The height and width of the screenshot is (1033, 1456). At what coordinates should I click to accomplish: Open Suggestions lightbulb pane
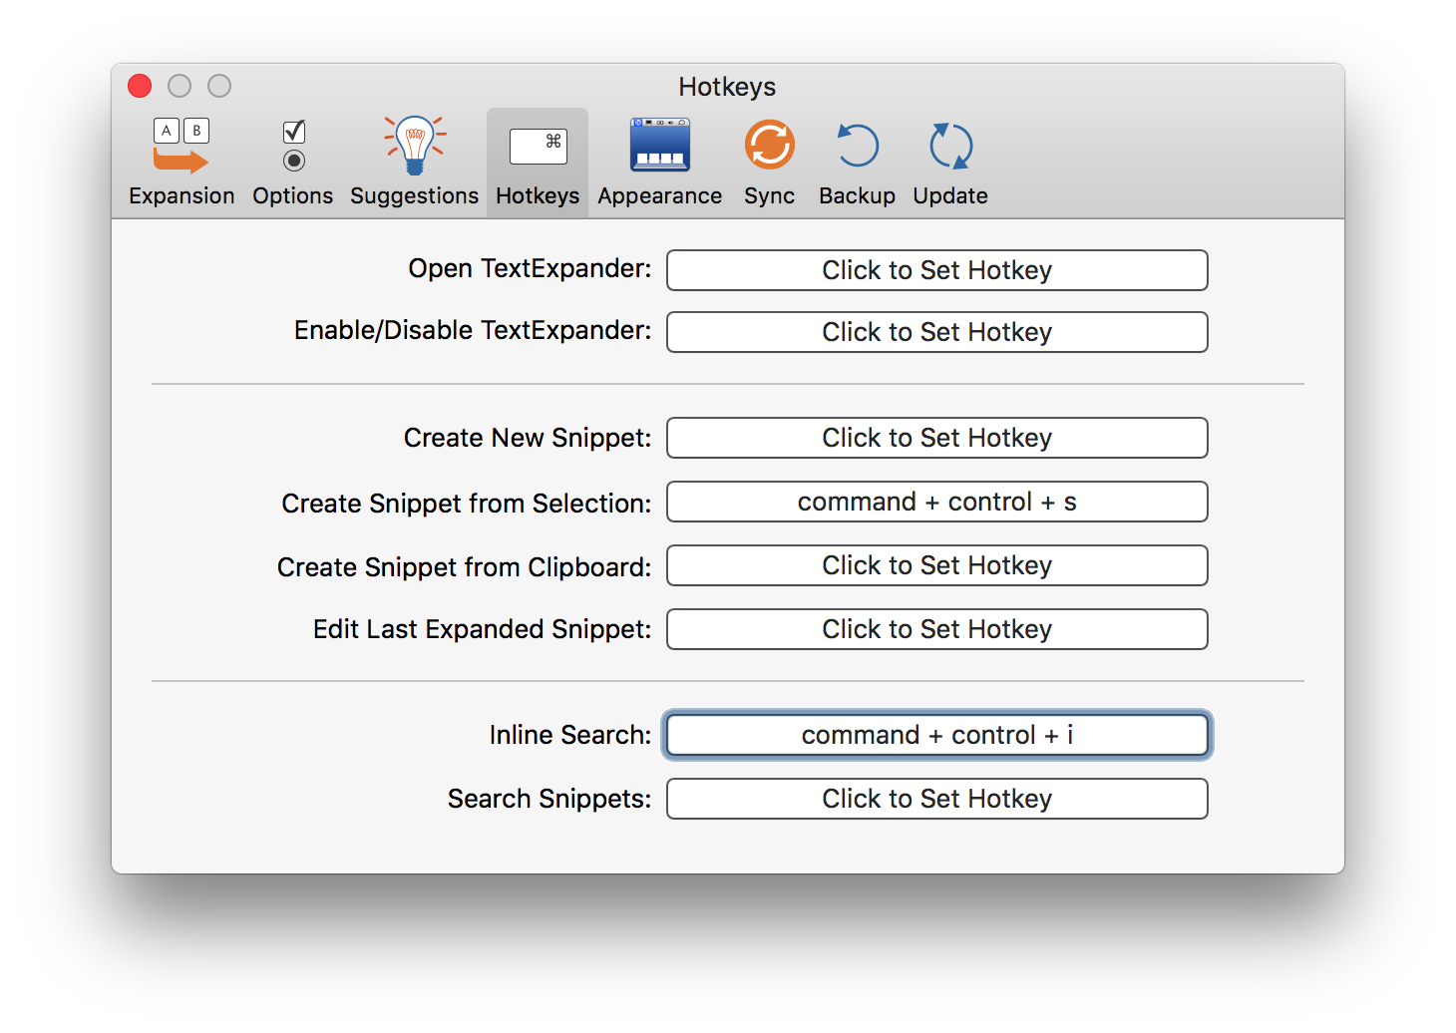(x=414, y=162)
